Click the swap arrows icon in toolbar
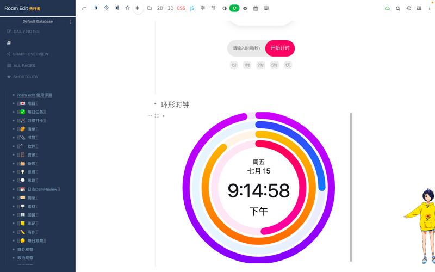Viewport: 435px width, 272px height. (x=84, y=8)
